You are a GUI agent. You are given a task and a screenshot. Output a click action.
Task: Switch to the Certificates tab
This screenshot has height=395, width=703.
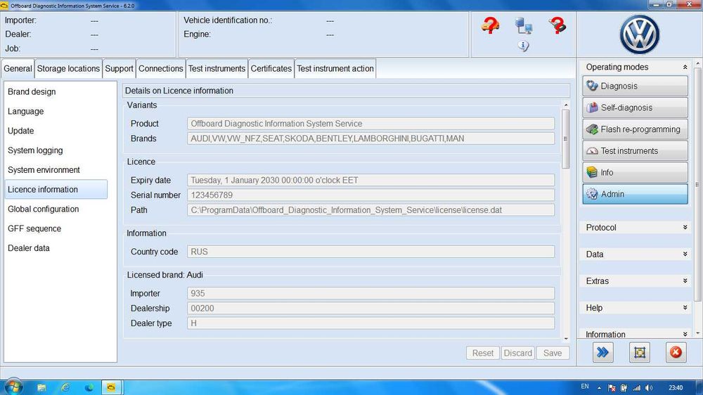click(271, 69)
